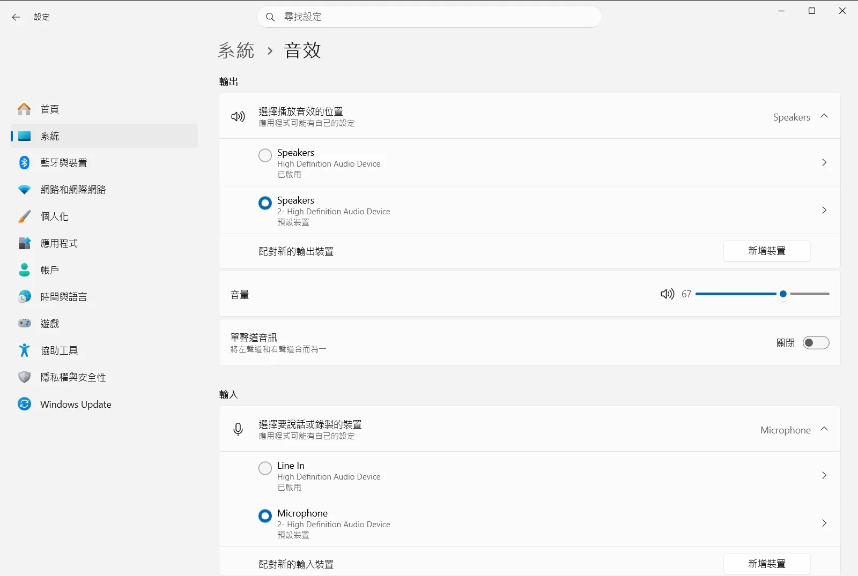Image resolution: width=858 pixels, height=576 pixels.
Task: Select the Speakers High Definition Audio Device radio
Action: 265,155
